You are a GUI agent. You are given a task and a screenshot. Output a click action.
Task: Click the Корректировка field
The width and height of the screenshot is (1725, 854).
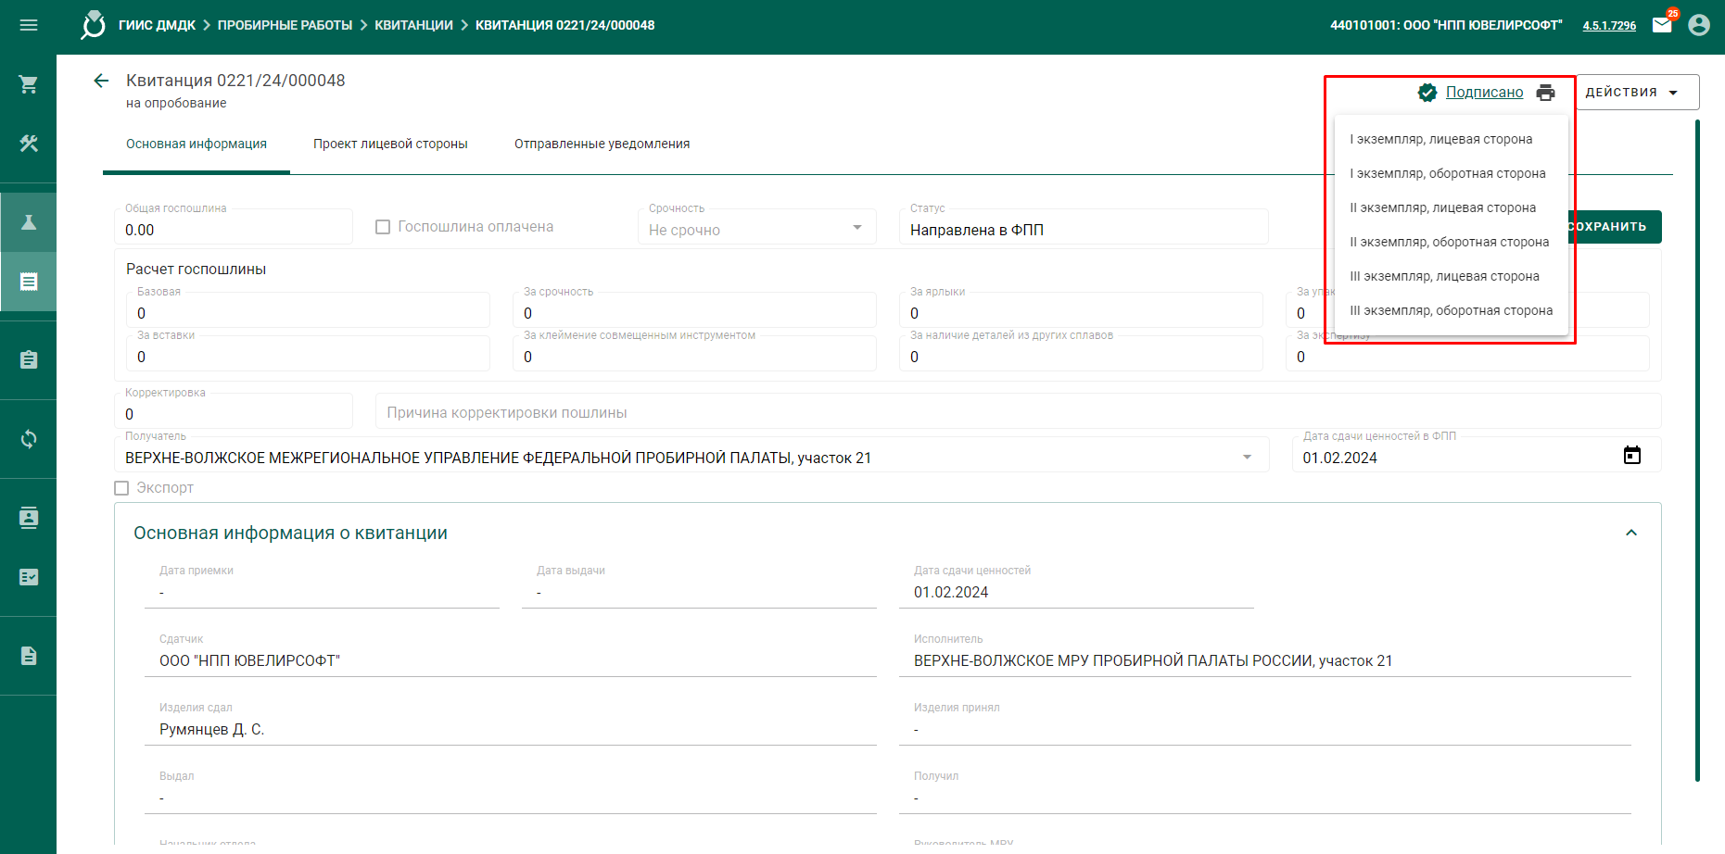(x=234, y=411)
